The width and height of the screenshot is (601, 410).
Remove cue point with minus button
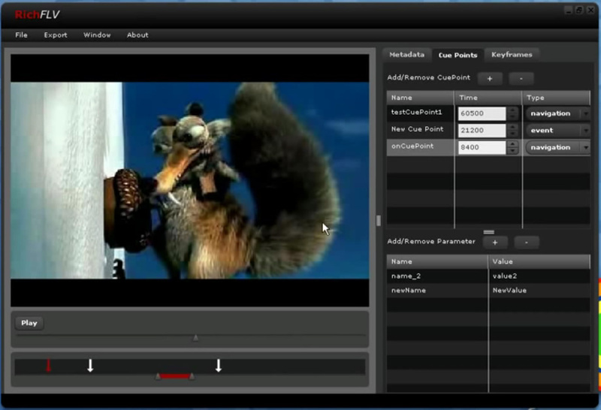pyautogui.click(x=521, y=79)
